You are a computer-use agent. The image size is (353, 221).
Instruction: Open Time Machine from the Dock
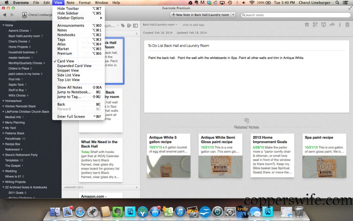click(218, 212)
